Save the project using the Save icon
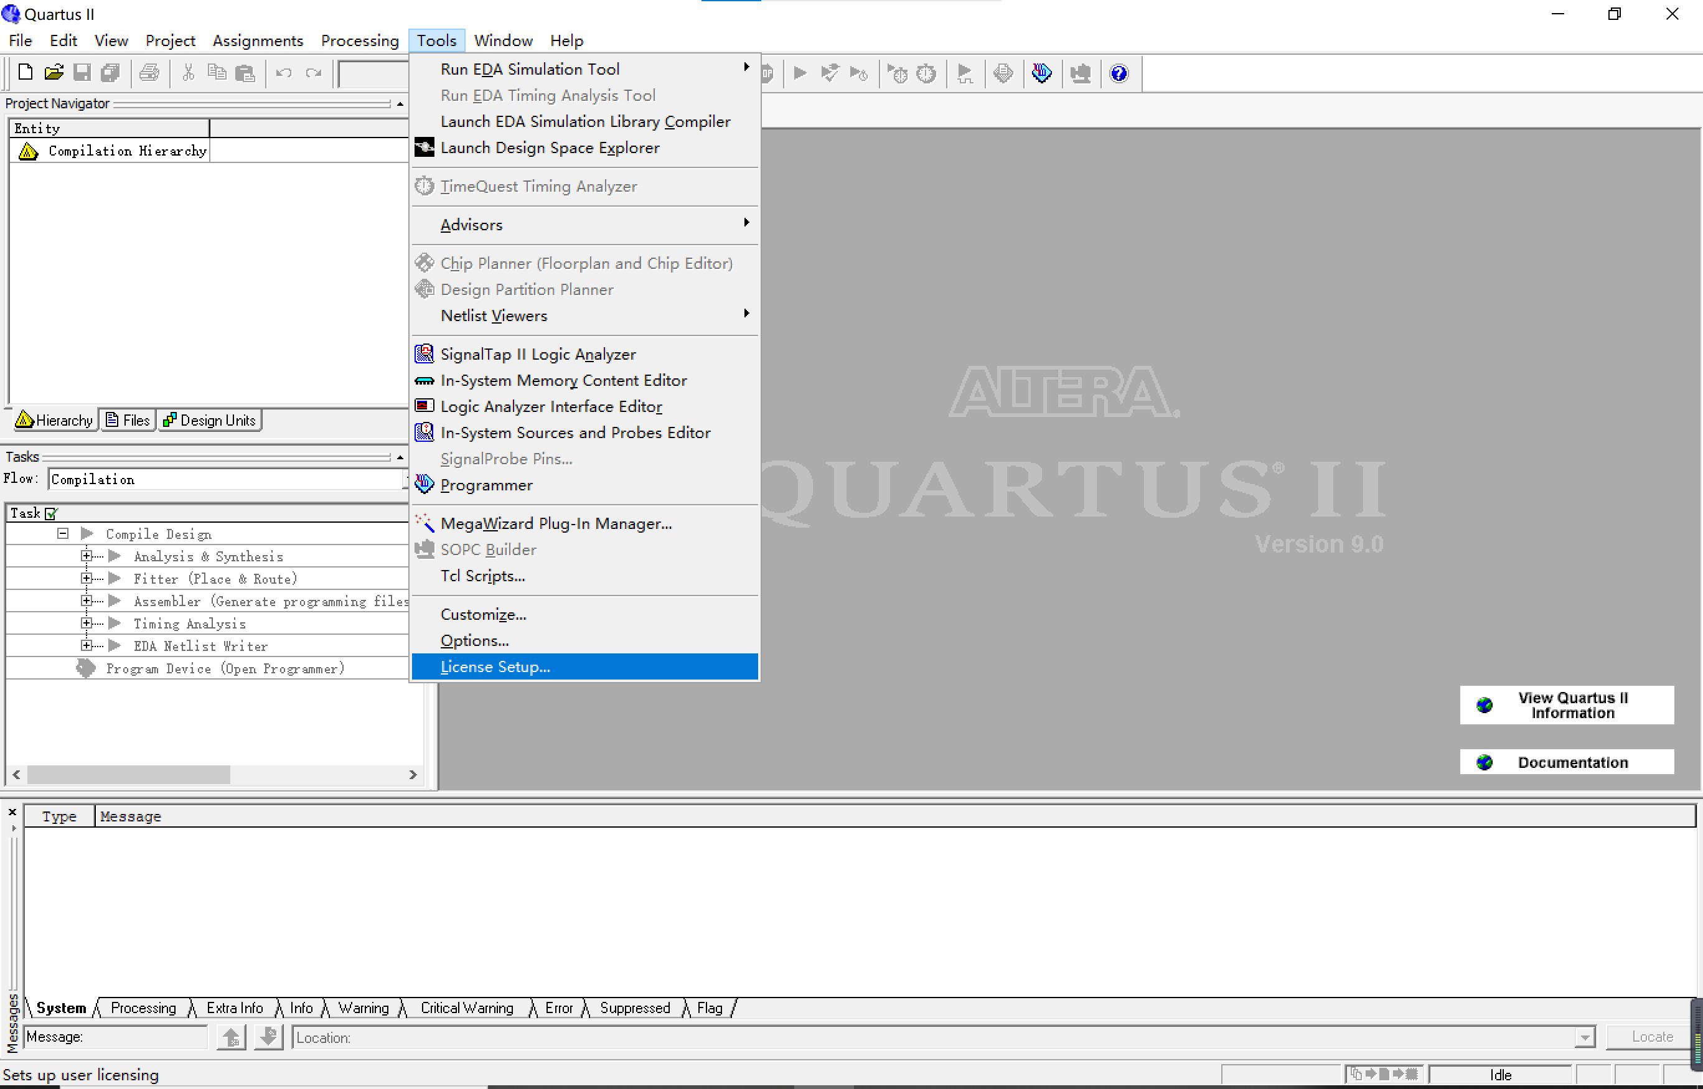This screenshot has width=1703, height=1089. tap(82, 73)
